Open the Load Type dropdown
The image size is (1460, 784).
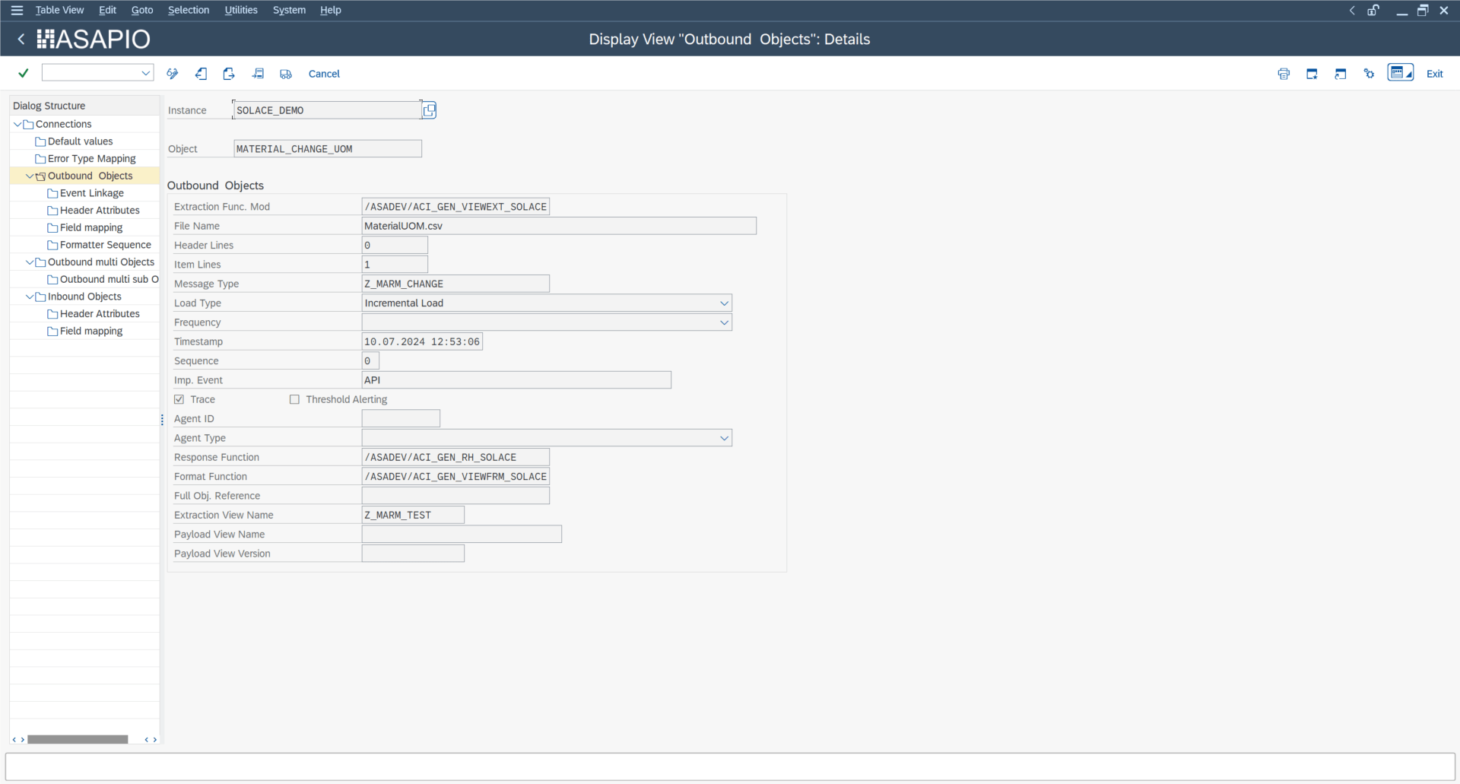[724, 303]
